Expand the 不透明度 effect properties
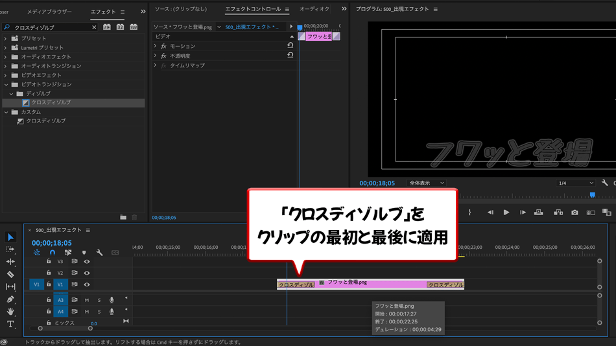This screenshot has height=346, width=616. coord(156,56)
